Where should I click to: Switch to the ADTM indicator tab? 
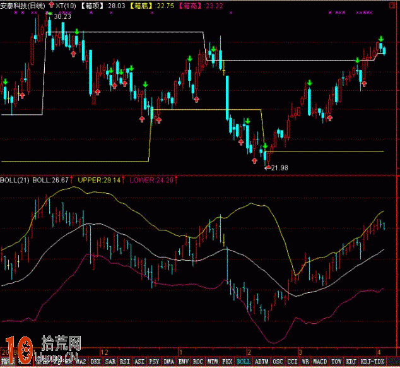point(261,362)
